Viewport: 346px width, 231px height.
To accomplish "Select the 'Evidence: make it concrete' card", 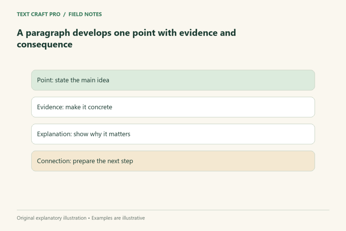I will [173, 107].
